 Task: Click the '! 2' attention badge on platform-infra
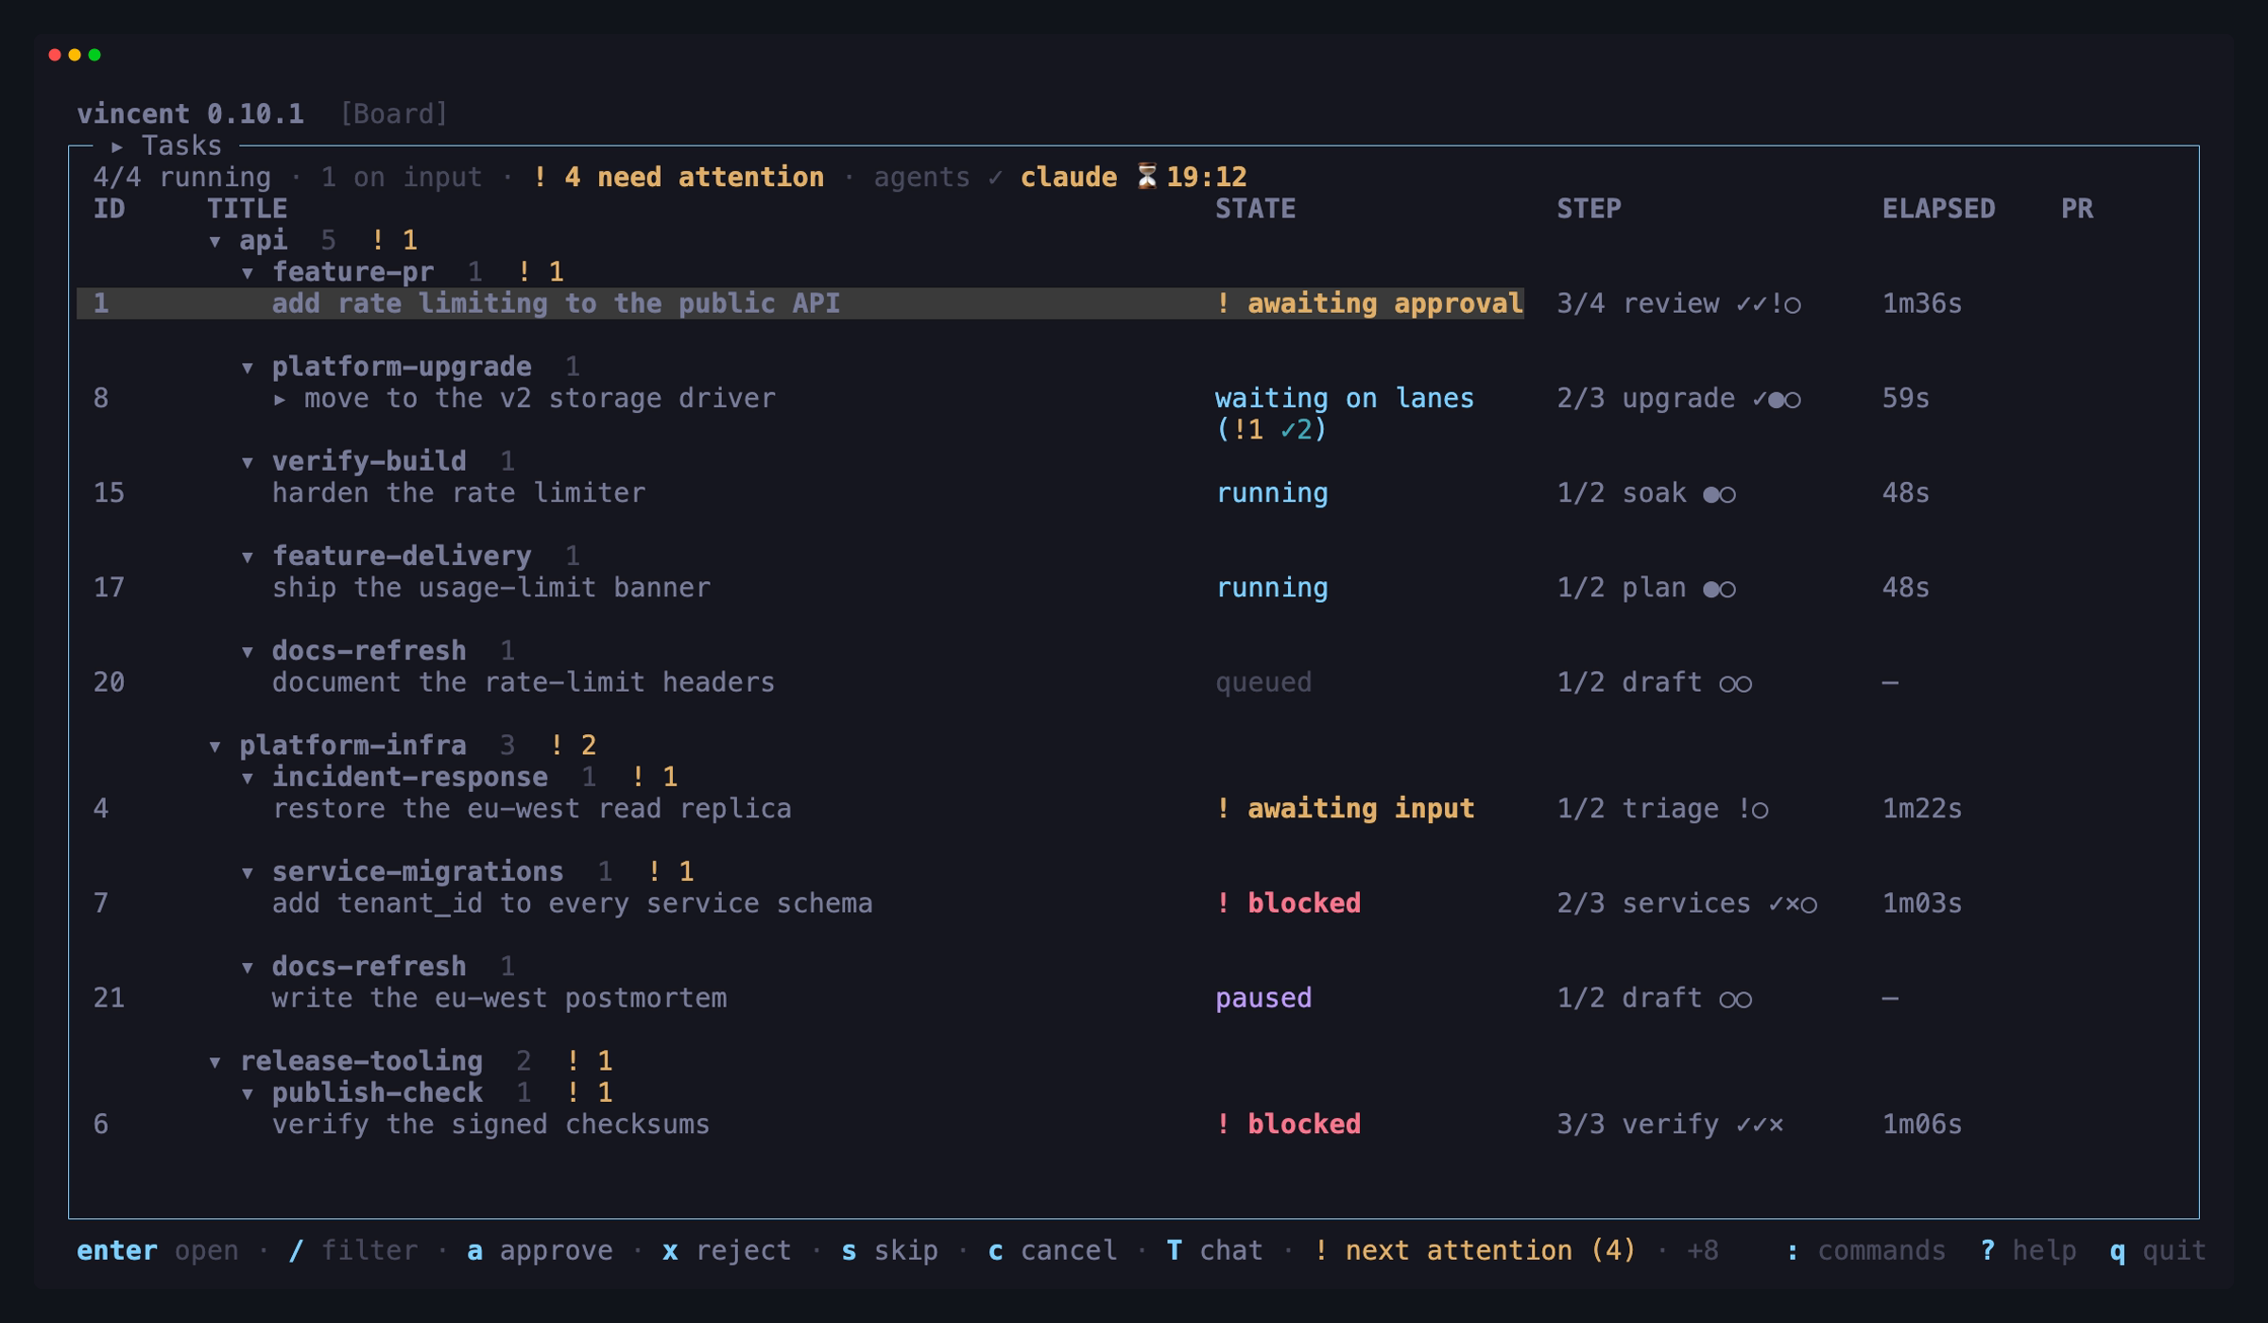click(x=573, y=746)
